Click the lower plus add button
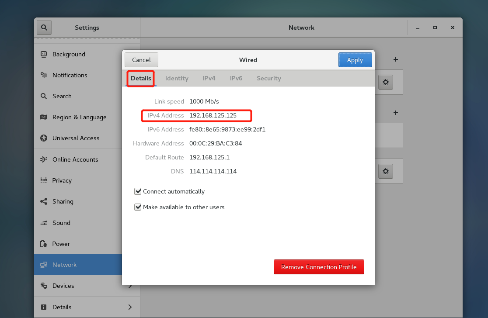 click(396, 113)
